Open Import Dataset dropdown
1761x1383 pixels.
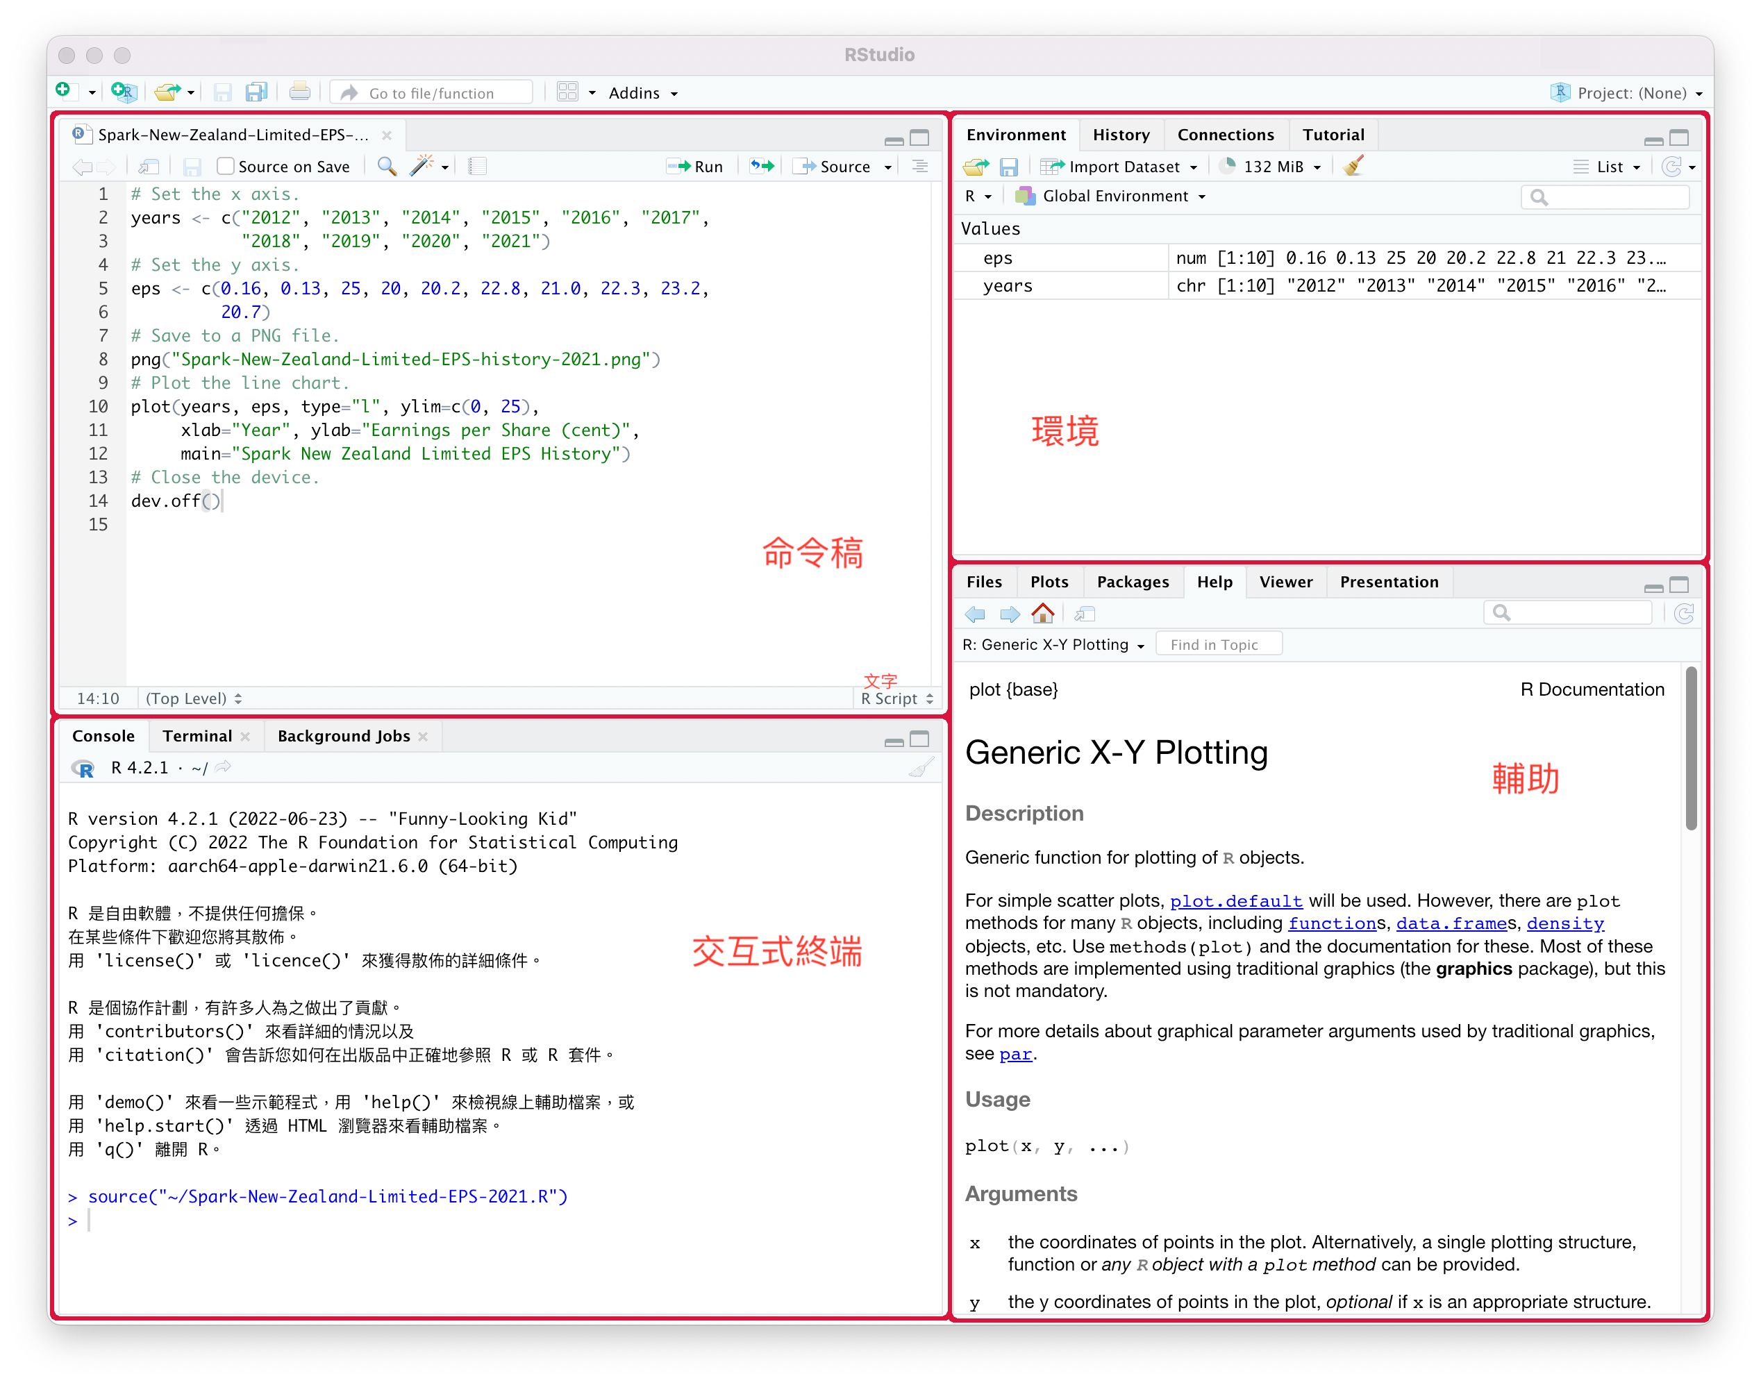click(x=1119, y=167)
